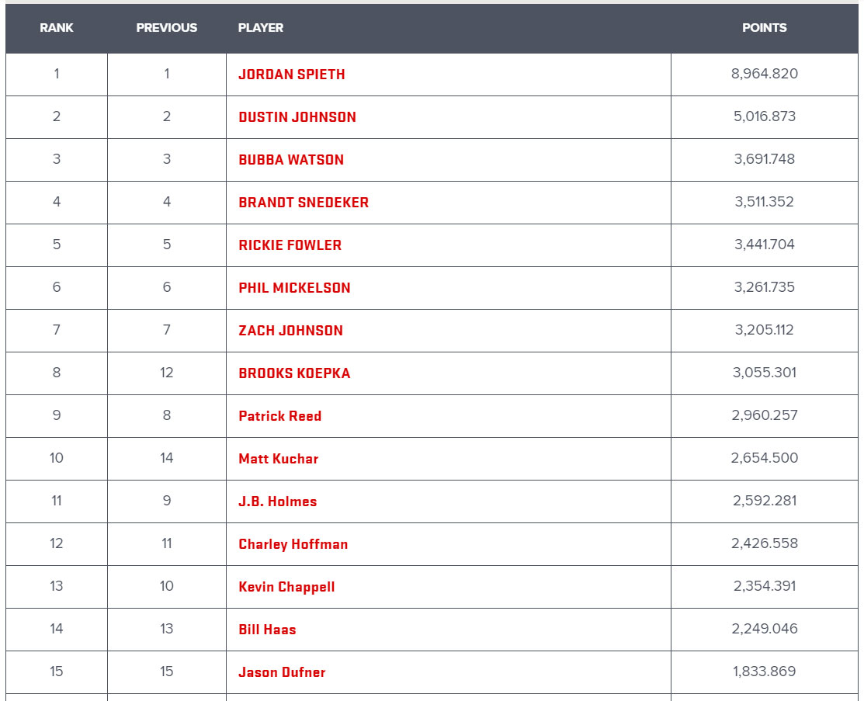Open Jordan Spieth player link

[x=291, y=75]
